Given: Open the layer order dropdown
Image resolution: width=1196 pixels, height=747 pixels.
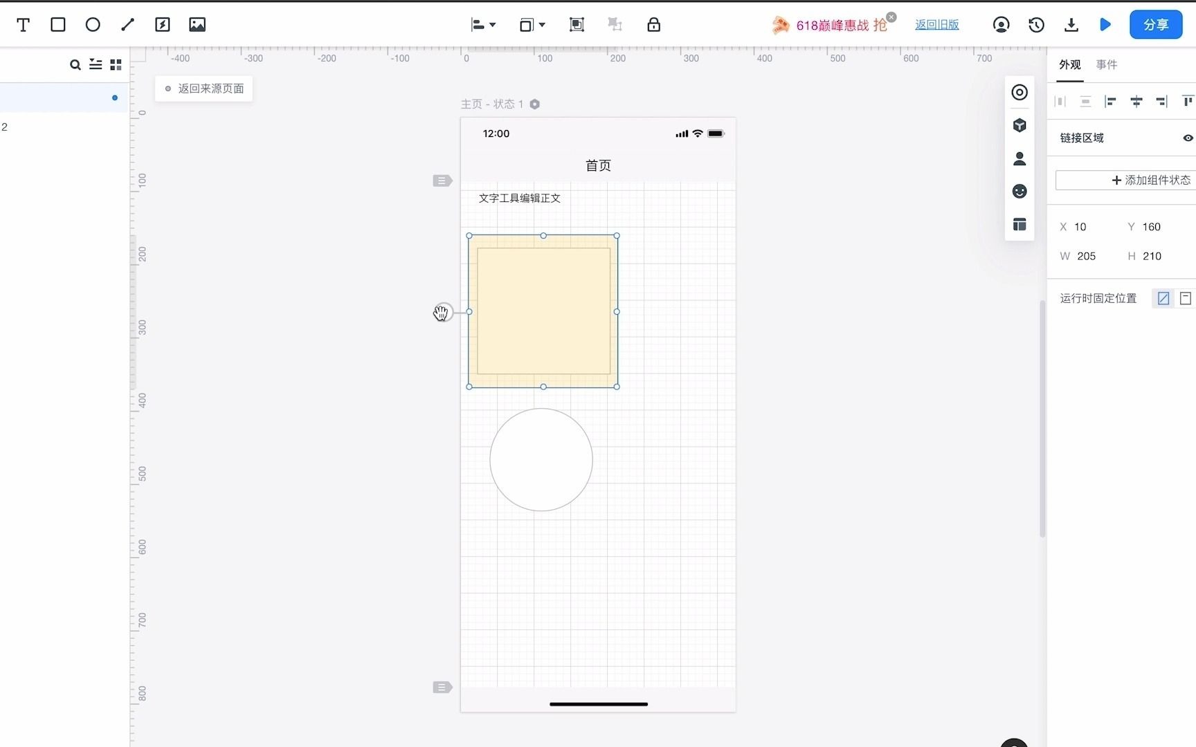Looking at the screenshot, I should tap(532, 25).
